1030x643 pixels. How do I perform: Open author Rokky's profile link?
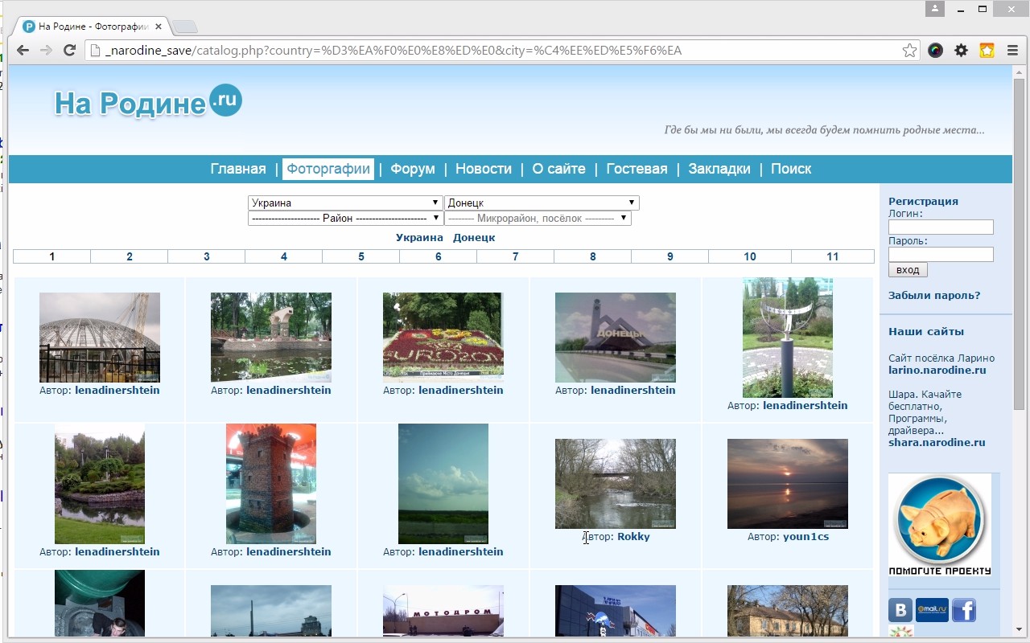coord(633,537)
